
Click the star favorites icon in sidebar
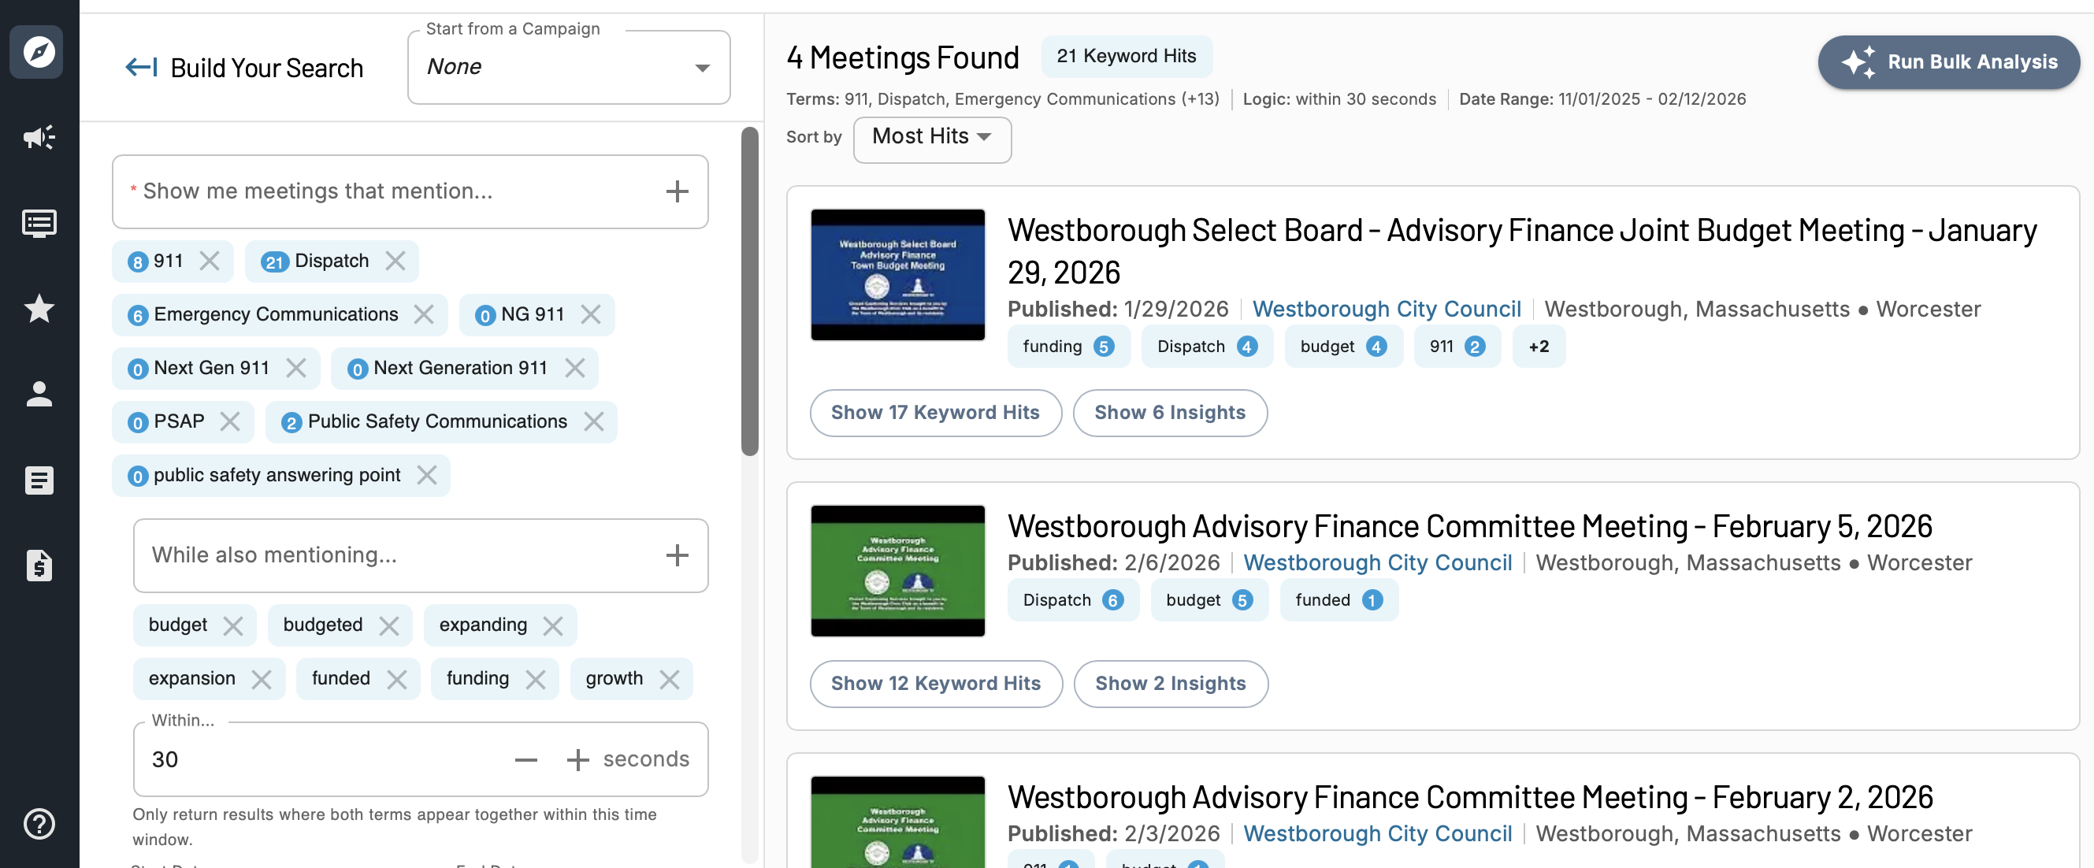[38, 309]
